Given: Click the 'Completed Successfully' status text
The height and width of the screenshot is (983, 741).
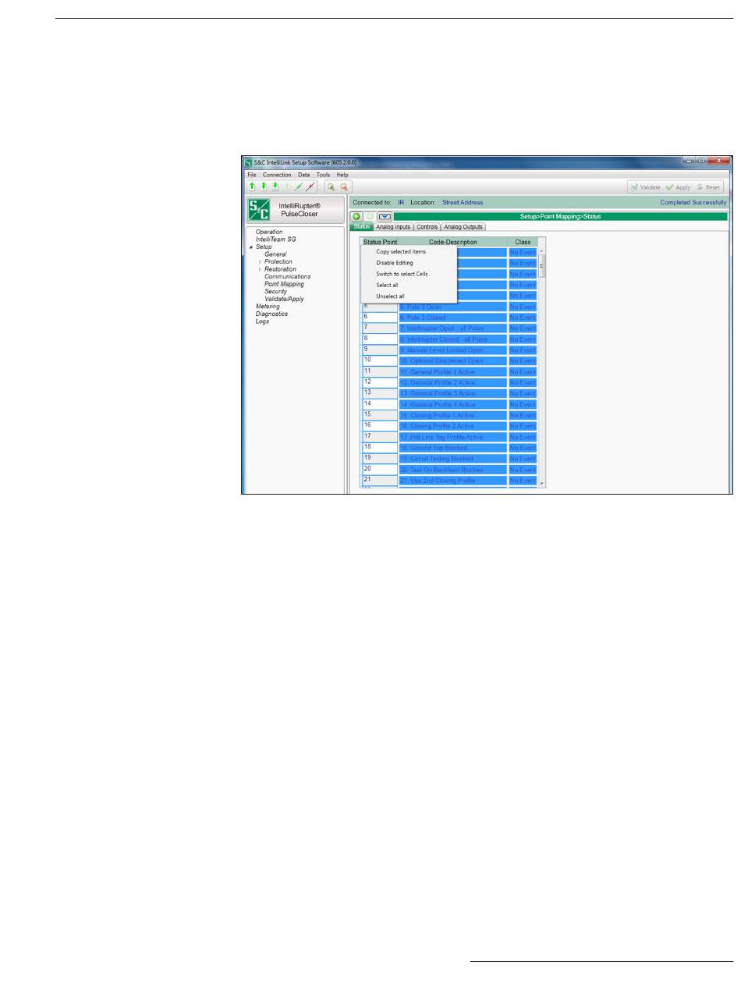Looking at the screenshot, I should [693, 202].
